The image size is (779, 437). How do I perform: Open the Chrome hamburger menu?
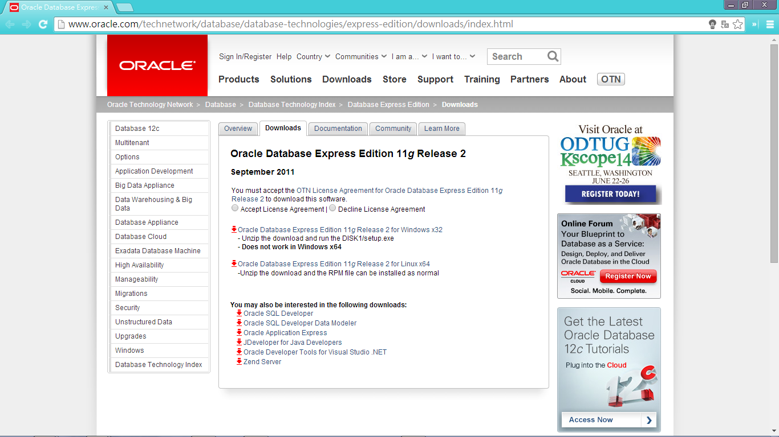pyautogui.click(x=770, y=24)
